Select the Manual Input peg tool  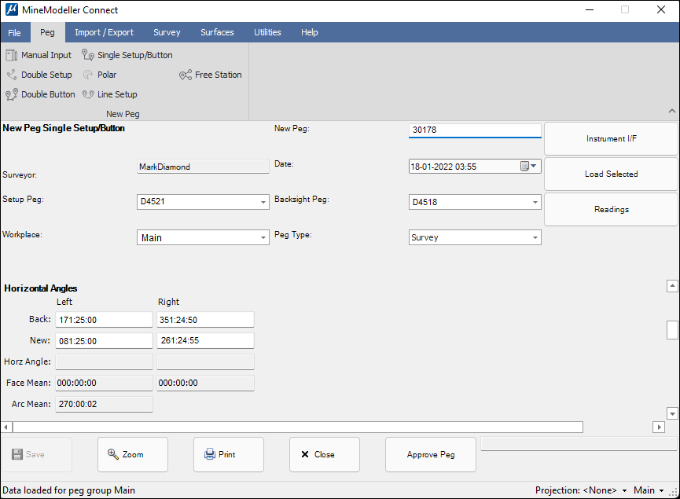39,55
